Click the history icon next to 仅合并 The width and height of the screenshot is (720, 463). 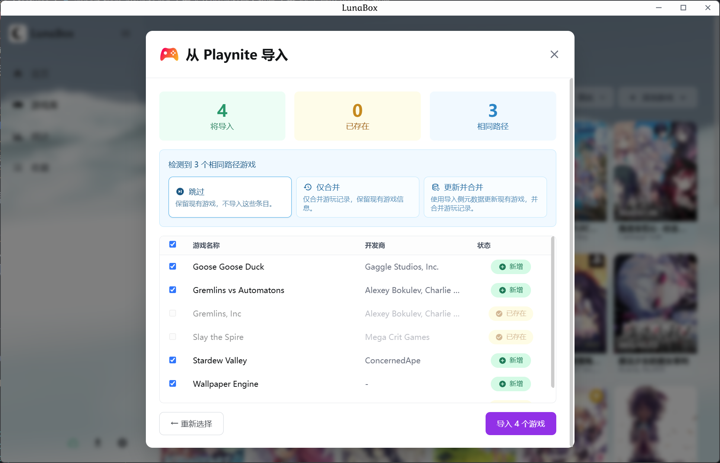pos(308,187)
